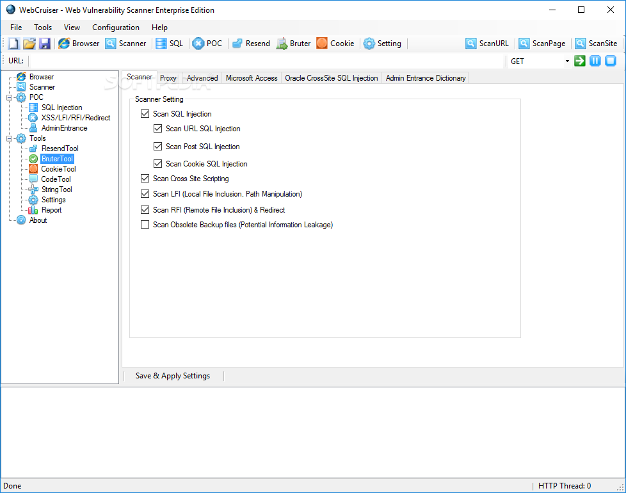The image size is (626, 493).
Task: Select CookieTool tree node
Action: [58, 169]
